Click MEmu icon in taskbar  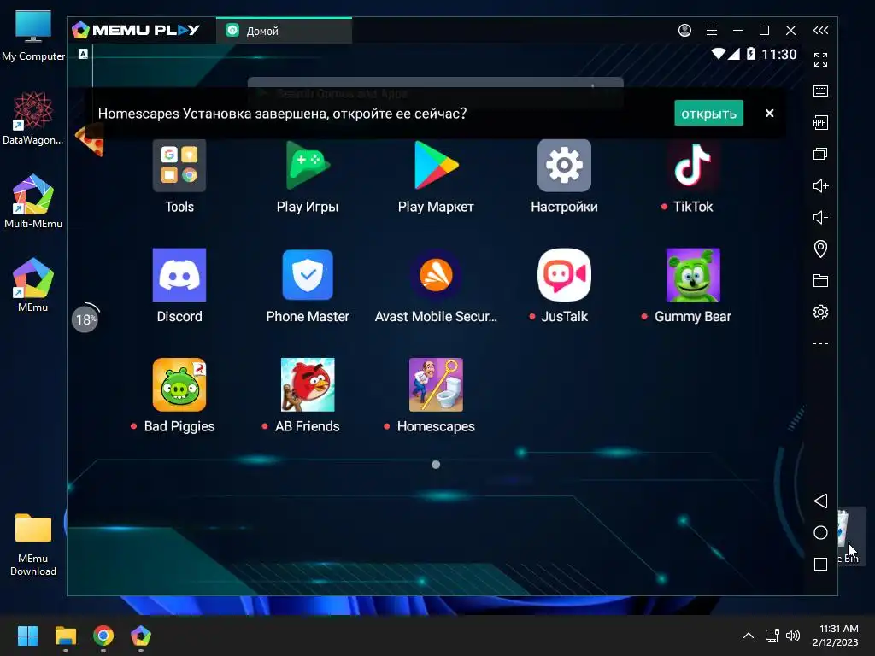coord(141,635)
